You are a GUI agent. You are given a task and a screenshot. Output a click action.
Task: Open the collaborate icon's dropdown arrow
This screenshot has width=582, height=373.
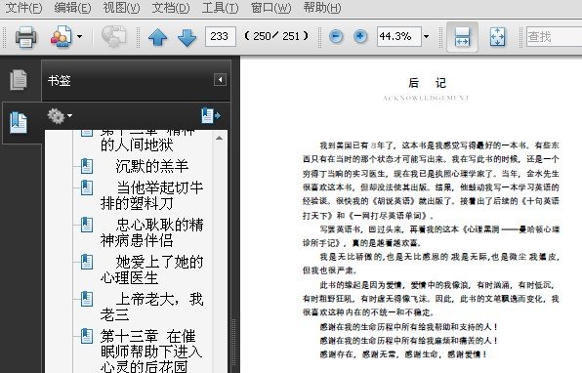79,36
